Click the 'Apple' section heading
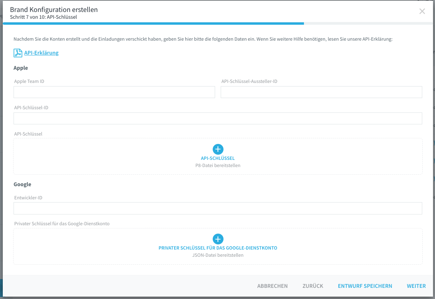This screenshot has width=435, height=299. pyautogui.click(x=21, y=68)
